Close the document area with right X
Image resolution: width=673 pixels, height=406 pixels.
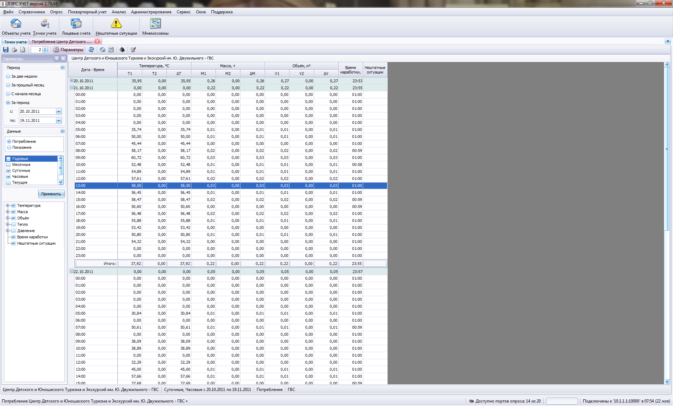pyautogui.click(x=668, y=41)
